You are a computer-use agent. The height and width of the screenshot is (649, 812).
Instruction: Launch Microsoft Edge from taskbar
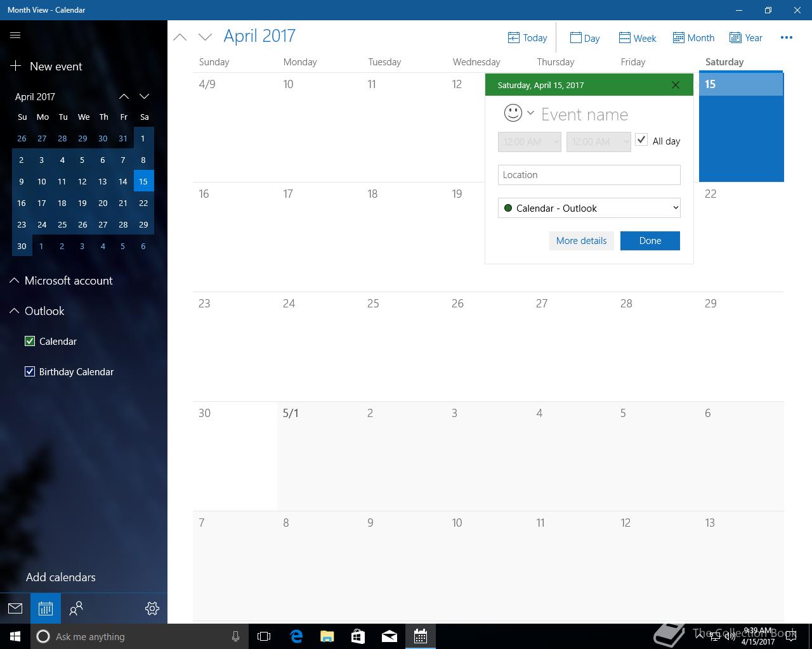tap(296, 636)
